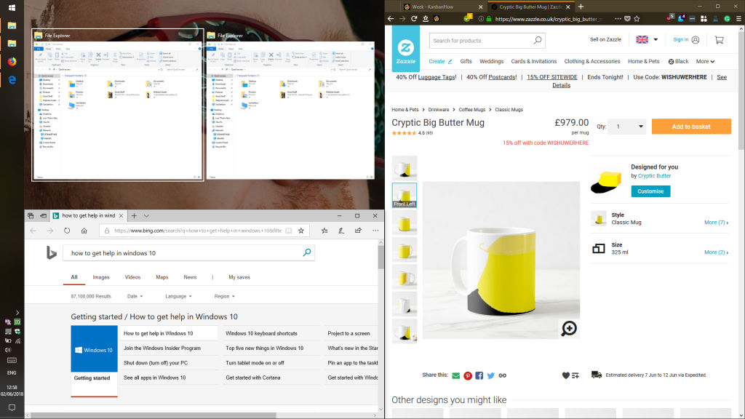745x419 pixels.
Task: Open a new tab in Edge
Action: [134, 215]
